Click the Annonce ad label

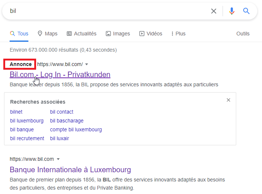point(21,65)
